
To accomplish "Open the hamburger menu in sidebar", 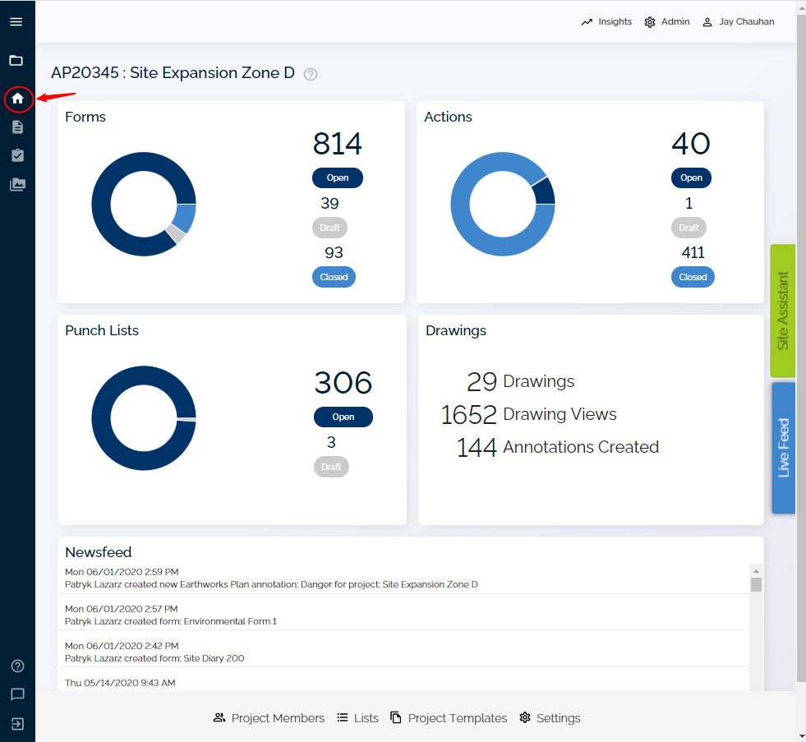I will (16, 21).
